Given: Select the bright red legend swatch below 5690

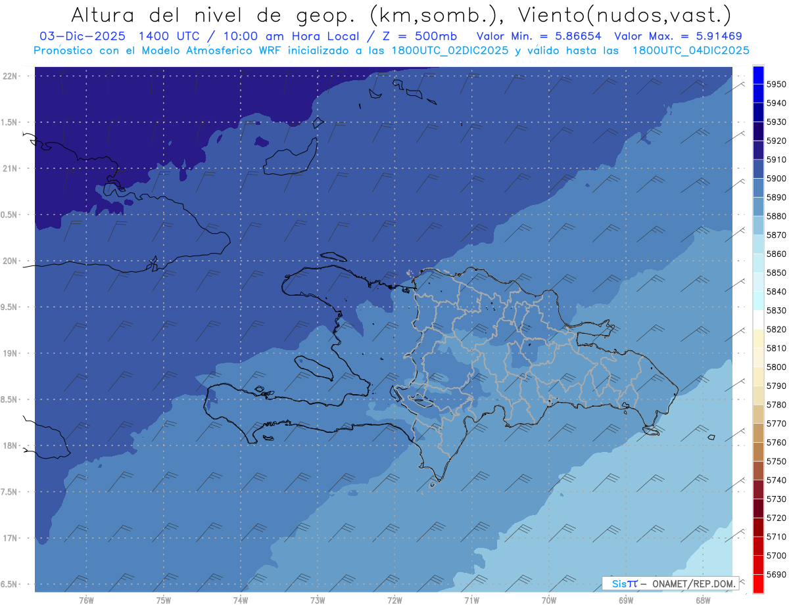Looking at the screenshot, I should 757,584.
